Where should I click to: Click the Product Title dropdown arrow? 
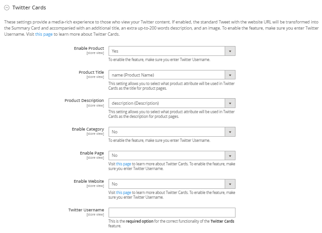click(230, 75)
